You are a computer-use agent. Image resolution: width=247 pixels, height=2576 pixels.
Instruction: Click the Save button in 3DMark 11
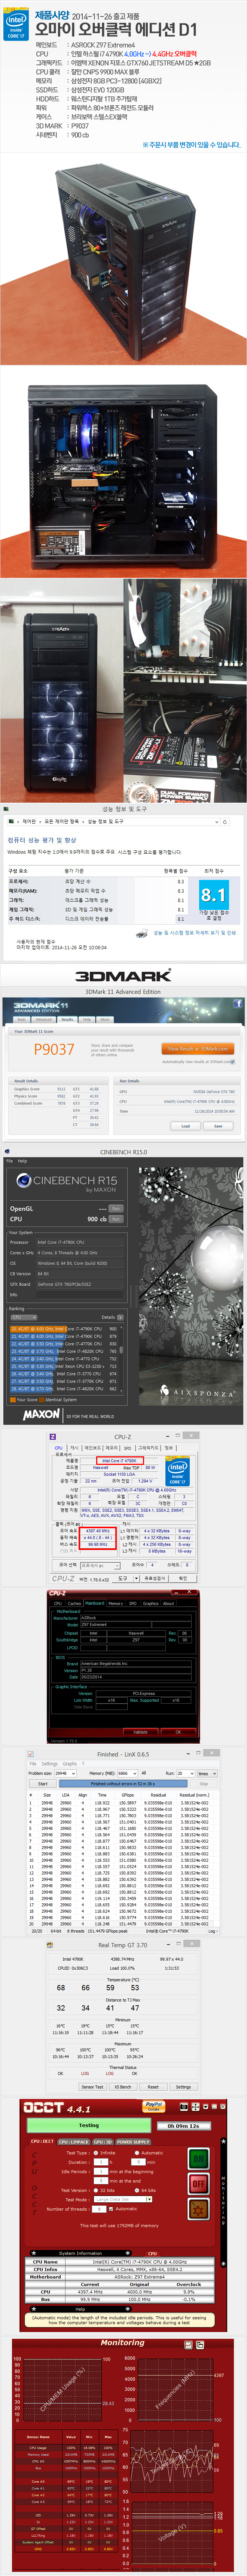click(218, 1126)
